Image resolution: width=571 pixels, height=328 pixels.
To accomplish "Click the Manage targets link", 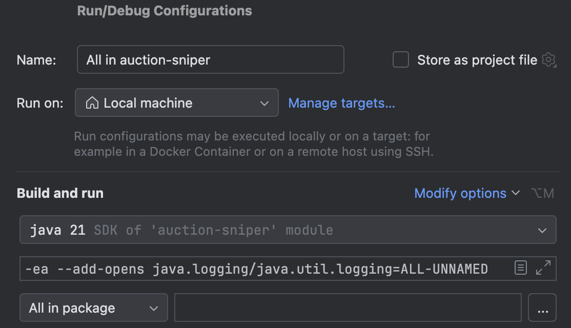I will tap(341, 104).
